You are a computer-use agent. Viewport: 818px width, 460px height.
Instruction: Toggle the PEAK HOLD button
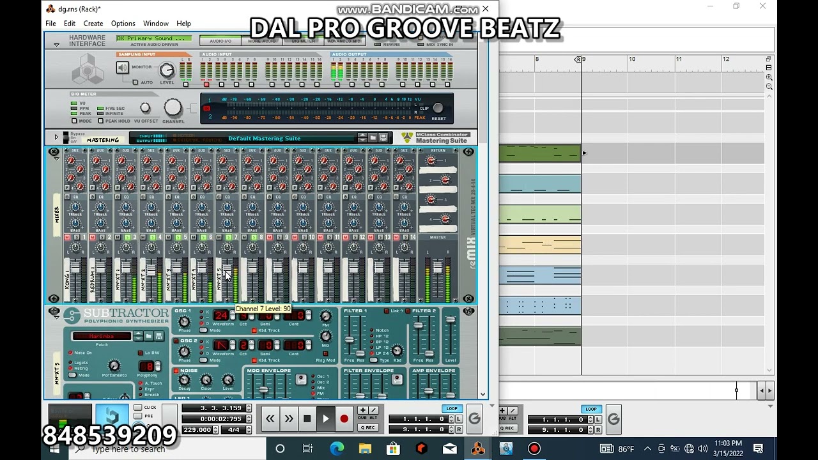(x=100, y=121)
